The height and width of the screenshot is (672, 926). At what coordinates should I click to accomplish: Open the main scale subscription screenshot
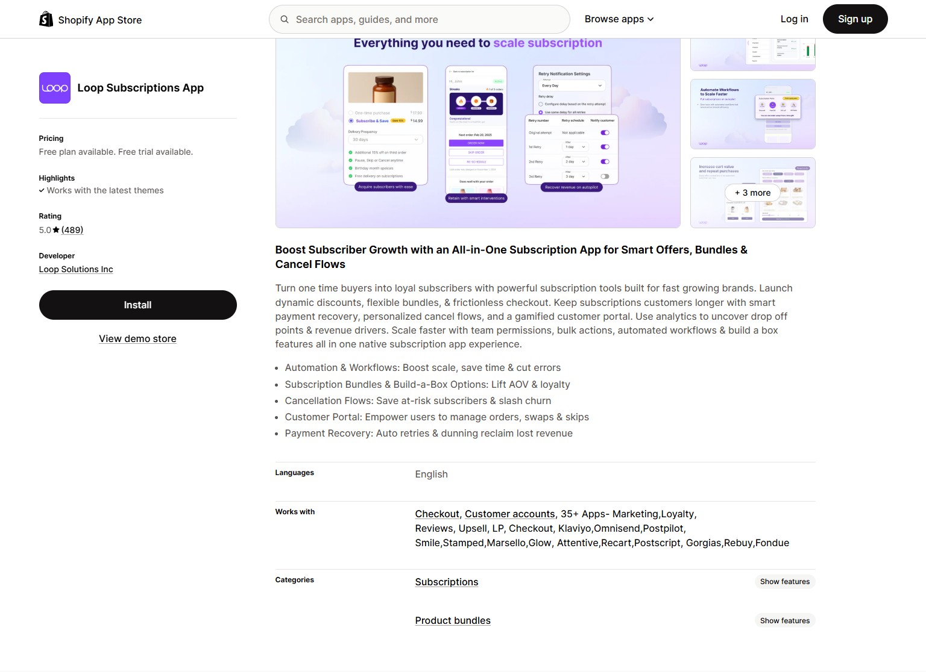tap(477, 134)
